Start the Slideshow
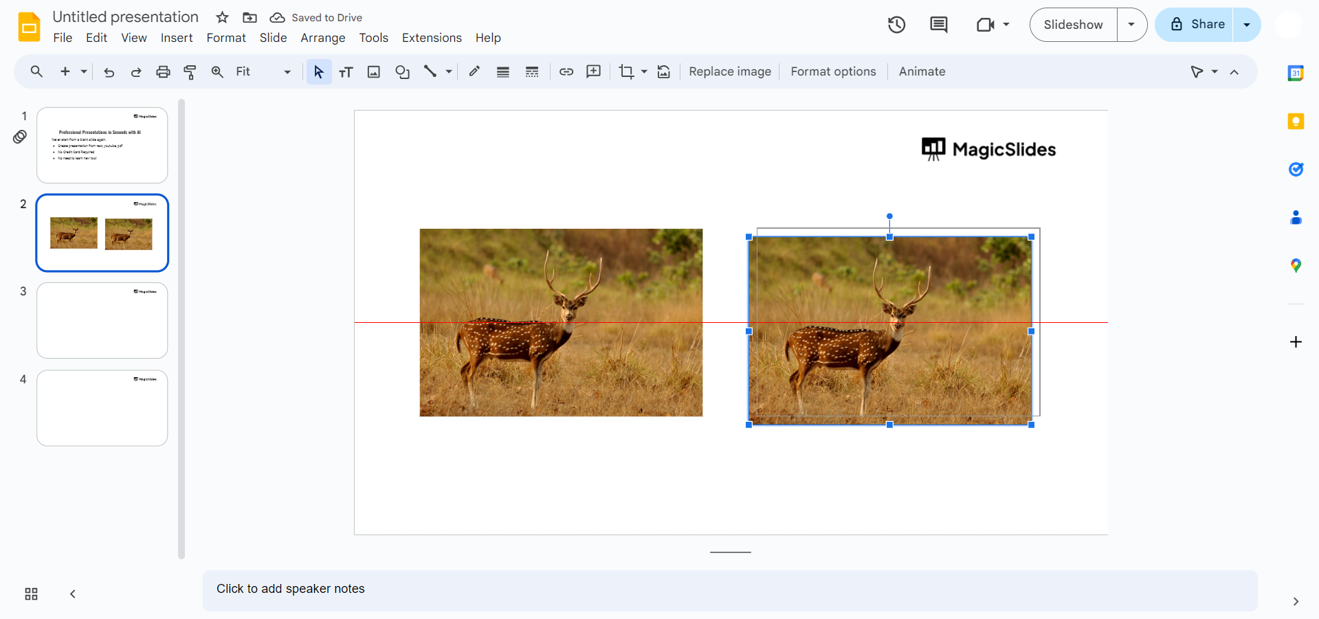The image size is (1319, 619). [x=1074, y=24]
